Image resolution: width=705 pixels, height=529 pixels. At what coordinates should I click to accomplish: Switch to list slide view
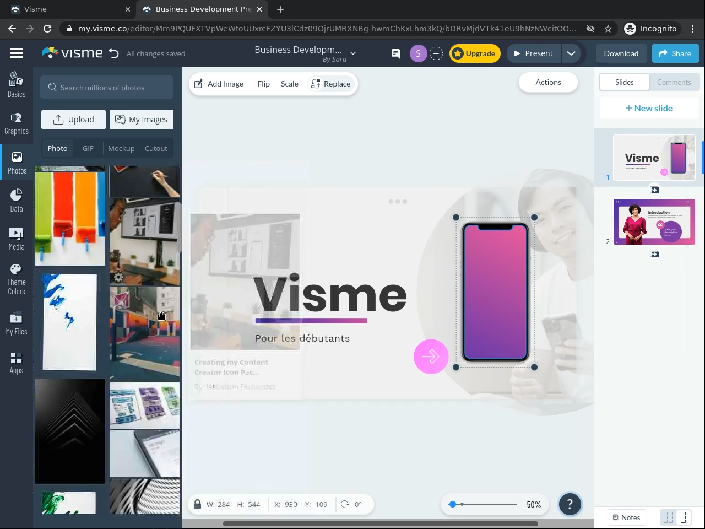683,517
